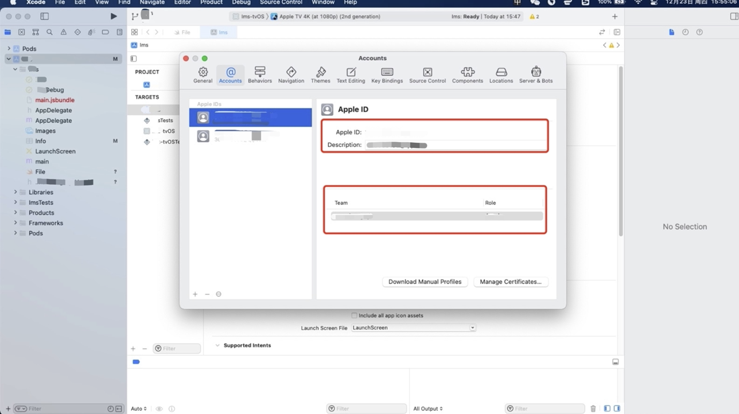Toggle breakpoints activation in debug bar

point(136,362)
